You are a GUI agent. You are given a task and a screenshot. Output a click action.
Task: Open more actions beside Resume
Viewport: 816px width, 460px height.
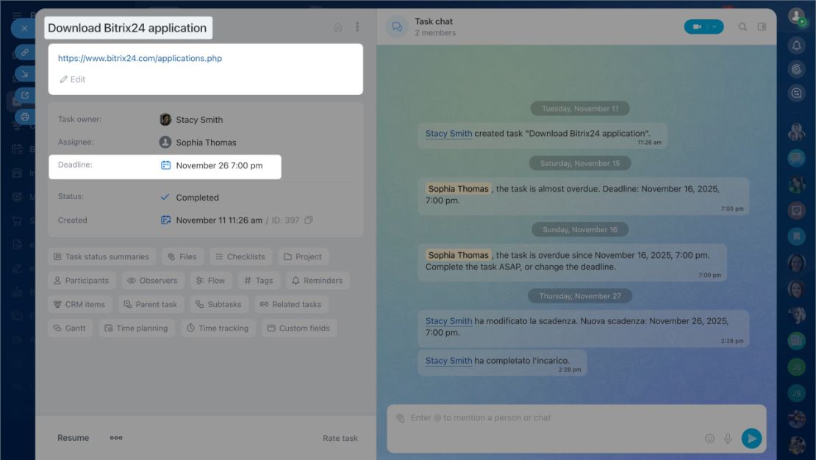click(x=116, y=438)
